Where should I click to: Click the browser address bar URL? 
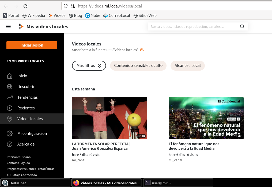tap(110, 6)
